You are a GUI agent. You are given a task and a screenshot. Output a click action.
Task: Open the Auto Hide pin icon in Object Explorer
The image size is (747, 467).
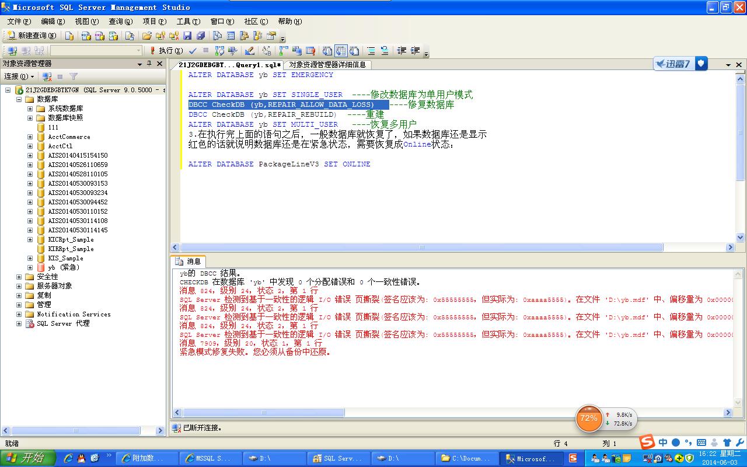pos(149,64)
